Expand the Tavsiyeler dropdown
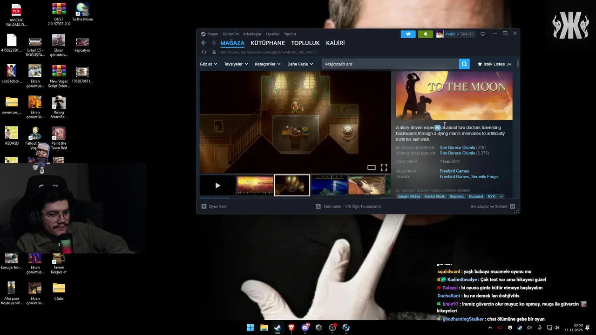Image resolution: width=596 pixels, height=335 pixels. coord(236,64)
